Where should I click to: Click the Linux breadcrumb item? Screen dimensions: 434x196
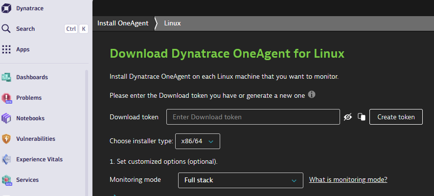coord(172,23)
